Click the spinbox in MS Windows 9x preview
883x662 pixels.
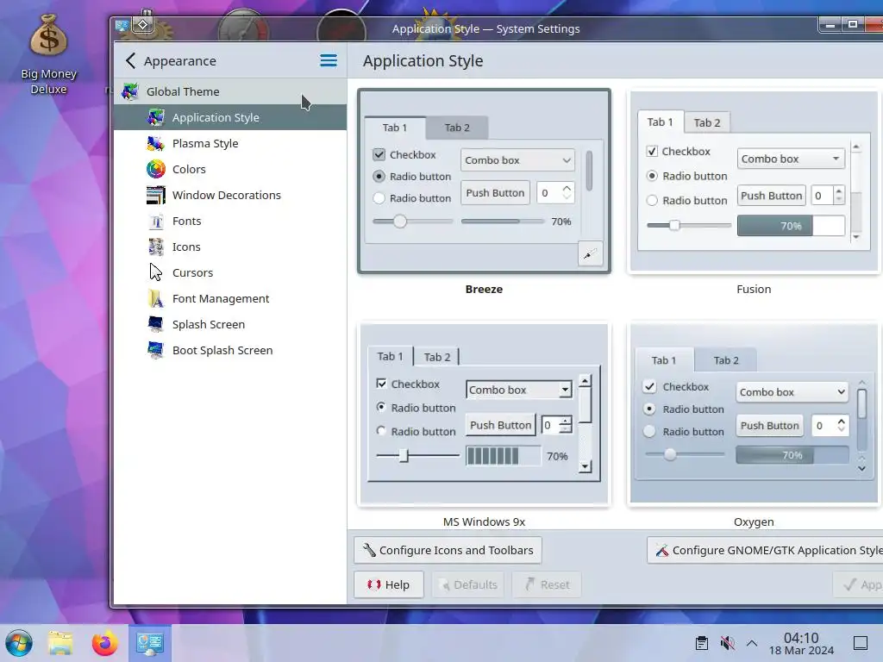point(556,425)
